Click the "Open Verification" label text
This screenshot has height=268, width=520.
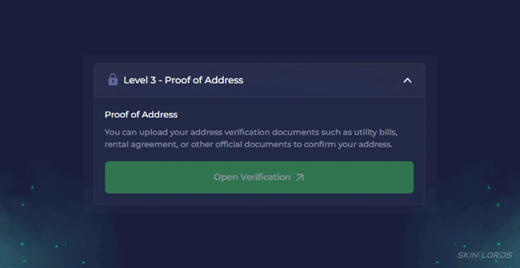point(252,177)
